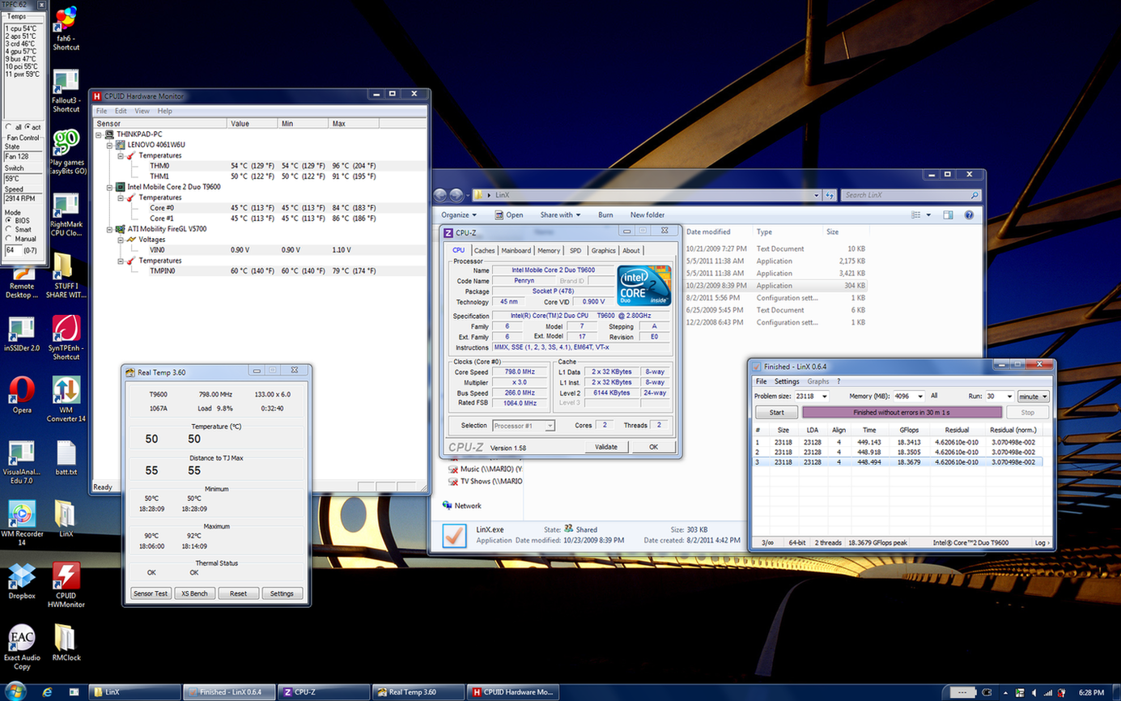
Task: Switch to the Mainboard tab in CPU-Z
Action: click(x=516, y=251)
